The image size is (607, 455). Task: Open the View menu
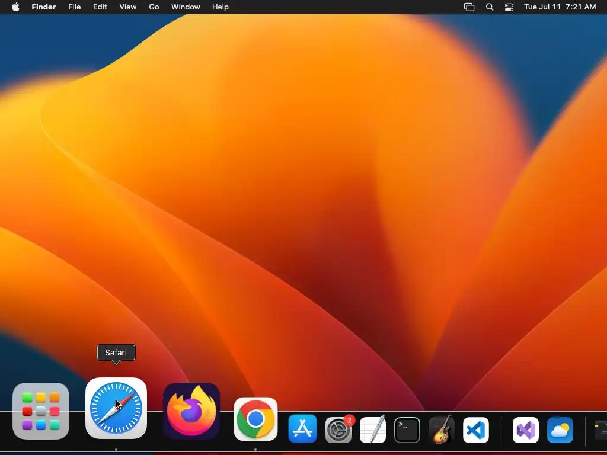pyautogui.click(x=128, y=7)
